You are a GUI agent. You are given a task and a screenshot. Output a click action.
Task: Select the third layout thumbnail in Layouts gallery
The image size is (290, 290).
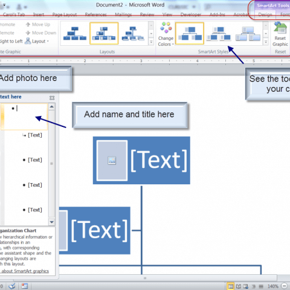click(133, 33)
